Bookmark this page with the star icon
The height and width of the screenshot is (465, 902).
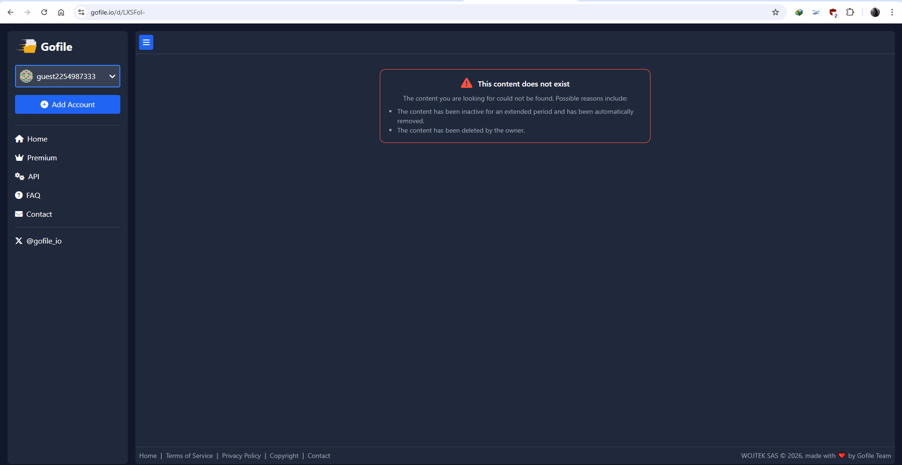776,12
